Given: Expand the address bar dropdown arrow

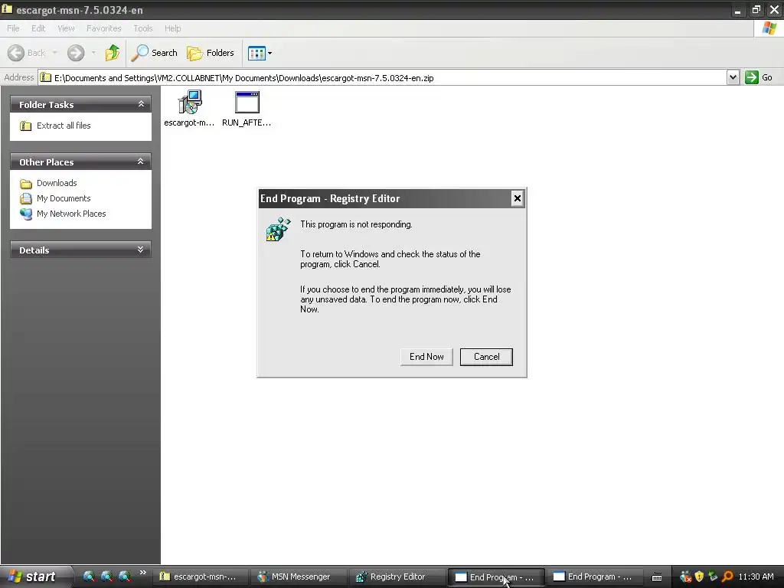Looking at the screenshot, I should [733, 77].
